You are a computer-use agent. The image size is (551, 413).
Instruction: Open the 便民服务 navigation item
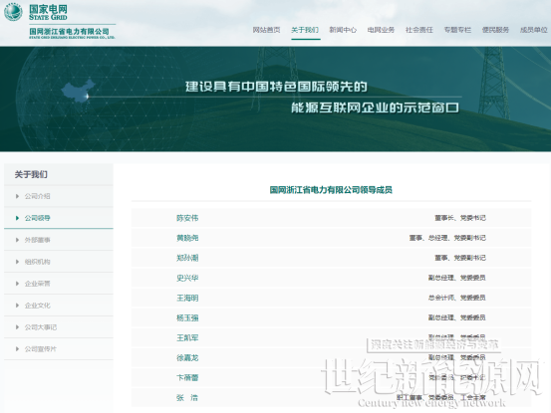(x=495, y=30)
